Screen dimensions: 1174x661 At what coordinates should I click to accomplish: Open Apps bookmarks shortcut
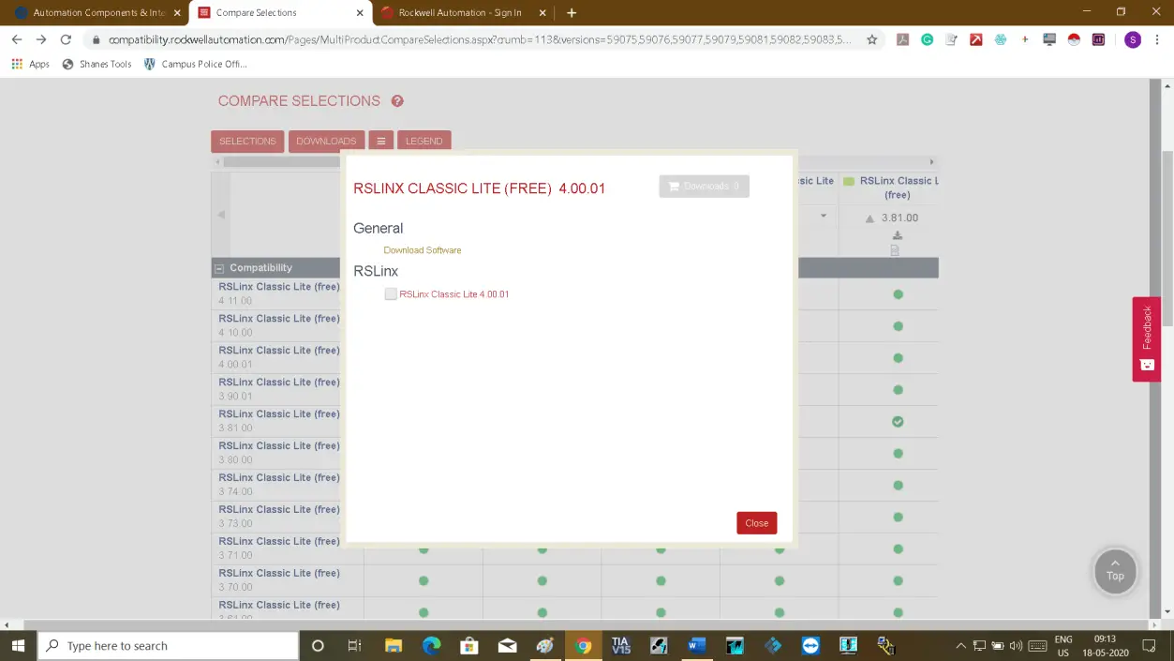(30, 64)
